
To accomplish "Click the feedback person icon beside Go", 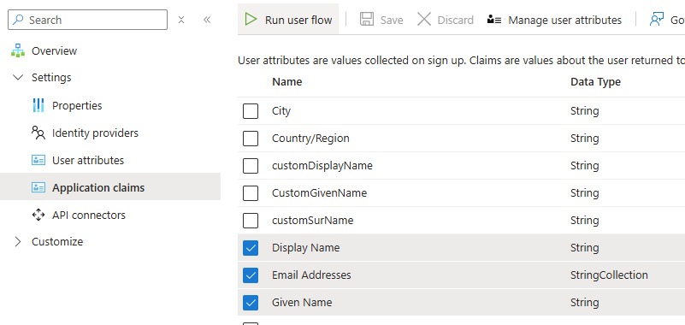I will (x=657, y=19).
